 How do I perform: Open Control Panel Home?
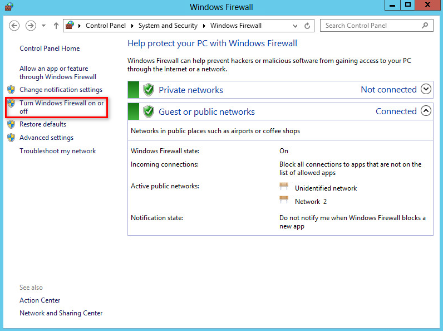coord(50,48)
